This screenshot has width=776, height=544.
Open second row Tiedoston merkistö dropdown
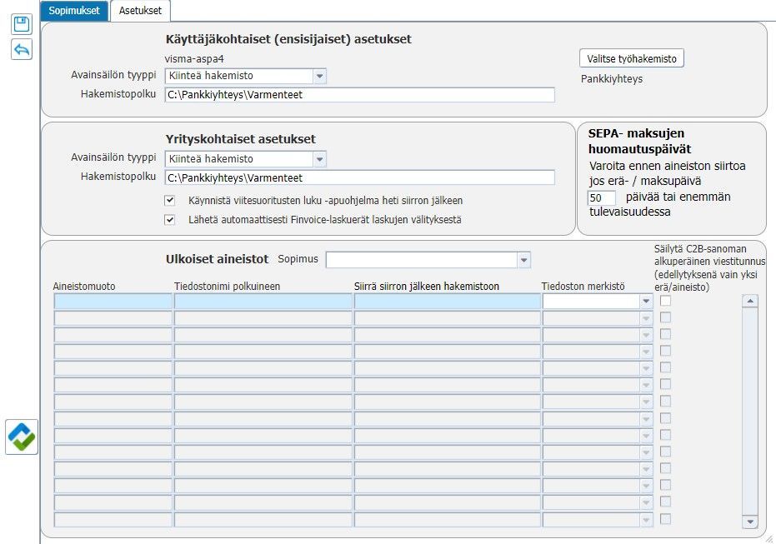coord(646,318)
